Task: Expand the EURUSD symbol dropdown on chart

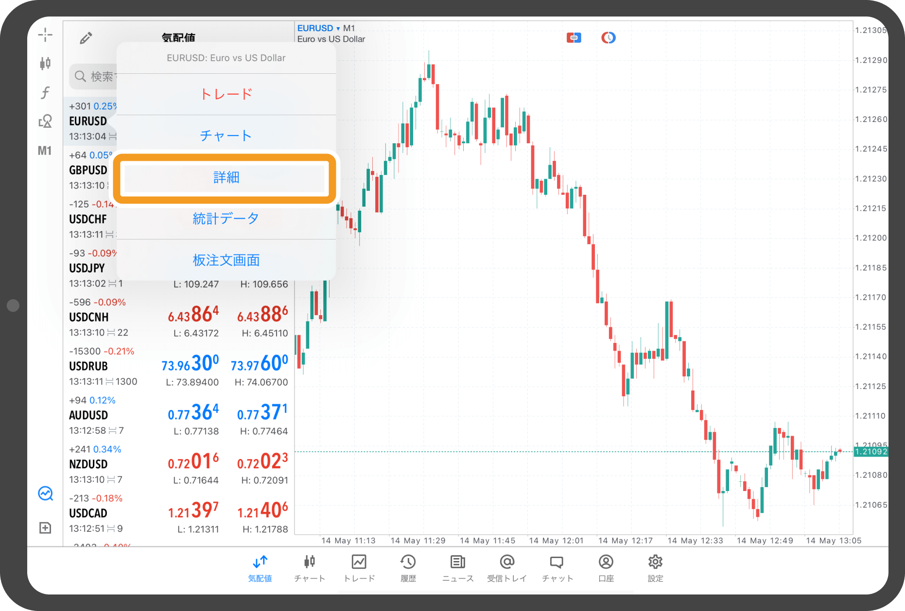Action: click(x=318, y=28)
